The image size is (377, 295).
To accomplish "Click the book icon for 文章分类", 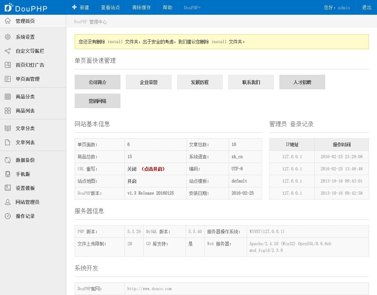I will tap(8, 128).
